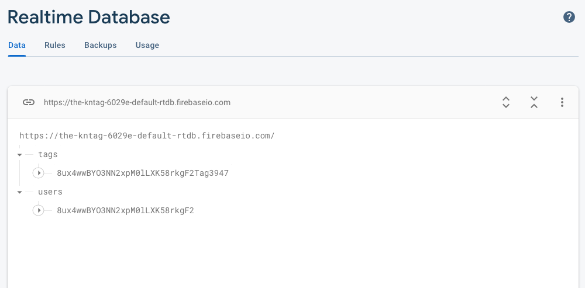Select the users key label
This screenshot has width=585, height=288.
click(x=50, y=192)
